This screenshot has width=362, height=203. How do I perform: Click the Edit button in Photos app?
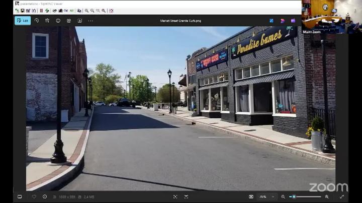[23, 21]
